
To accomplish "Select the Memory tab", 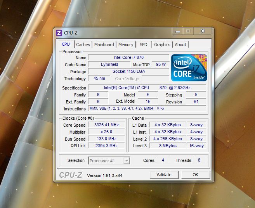I will coord(126,45).
